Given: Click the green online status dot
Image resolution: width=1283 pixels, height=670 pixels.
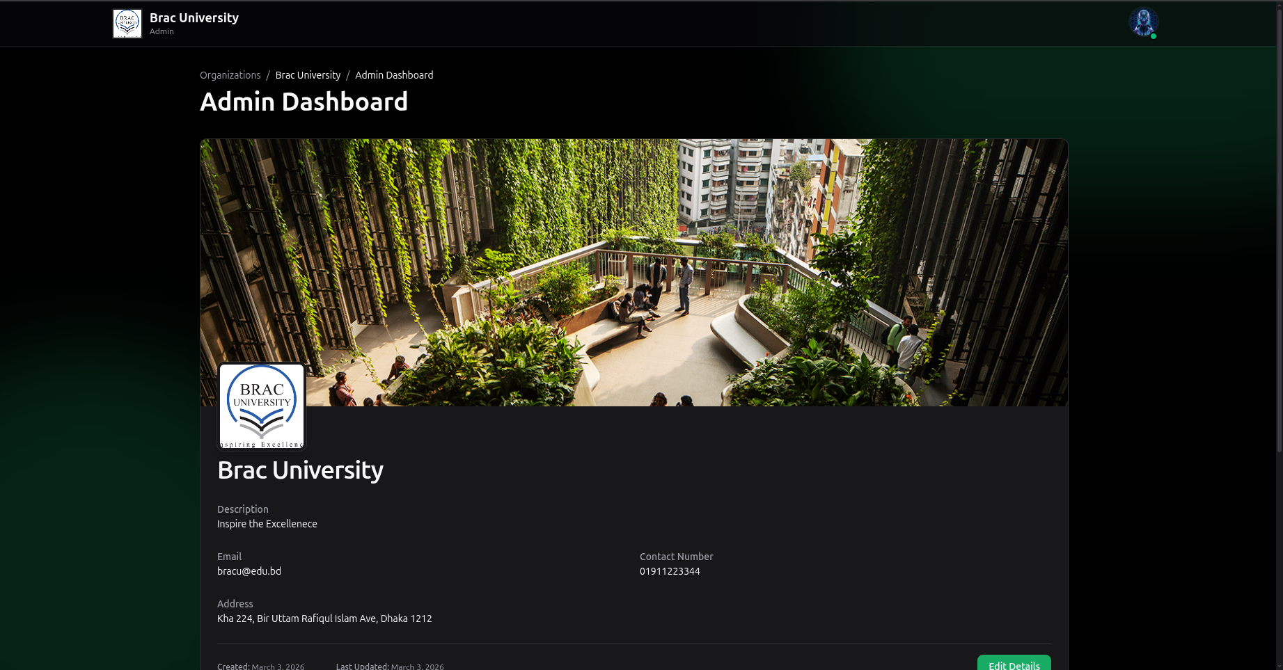Looking at the screenshot, I should [x=1154, y=36].
